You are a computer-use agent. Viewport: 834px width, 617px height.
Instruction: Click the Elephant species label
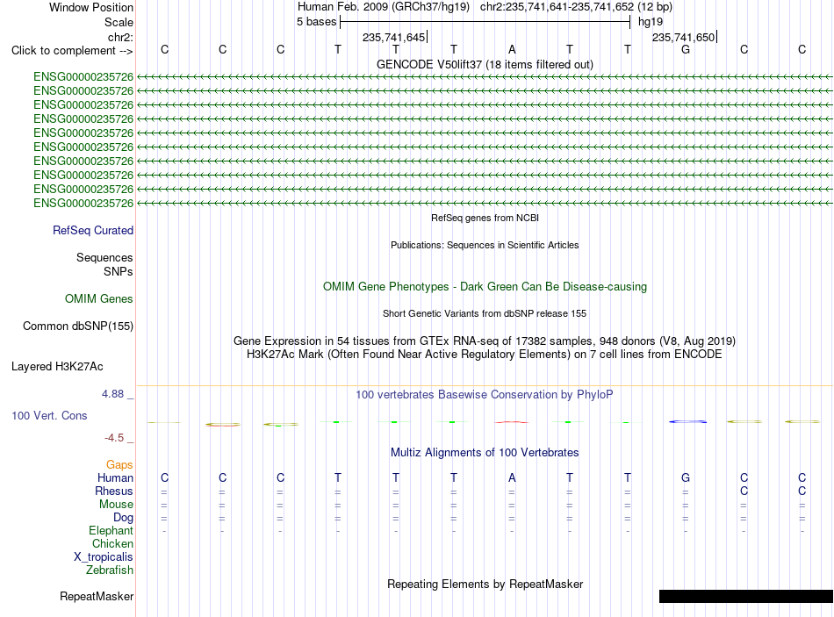(111, 531)
